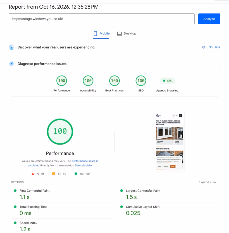Click the 1.1 s metric value
This screenshot has height=233, width=229.
[25, 197]
